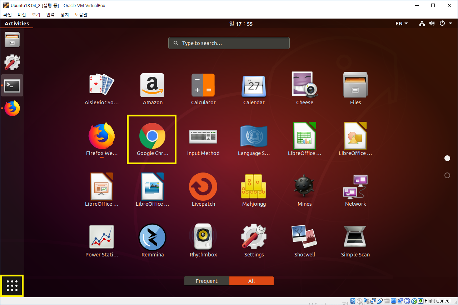This screenshot has width=458, height=305.
Task: Open the clock showing 일 17:55
Action: coord(241,24)
